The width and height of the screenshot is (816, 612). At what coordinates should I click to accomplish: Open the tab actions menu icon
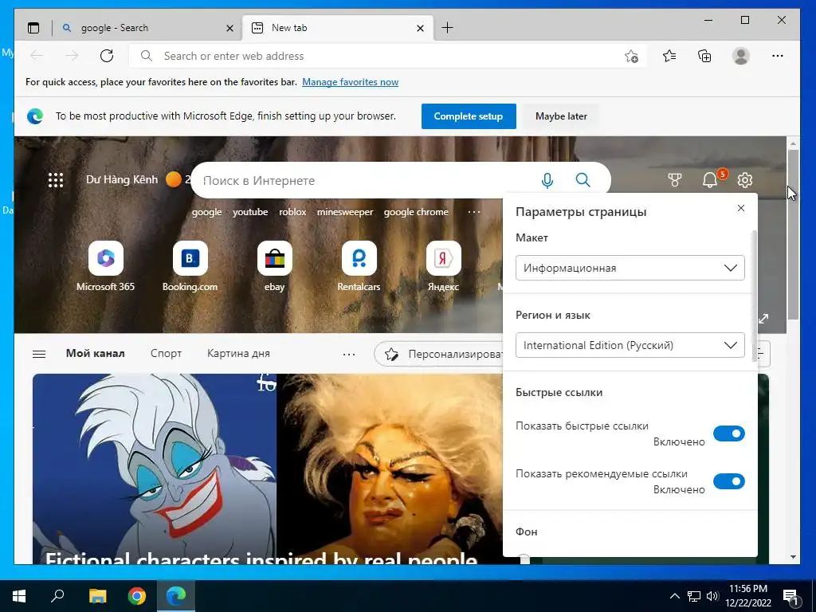click(x=33, y=28)
